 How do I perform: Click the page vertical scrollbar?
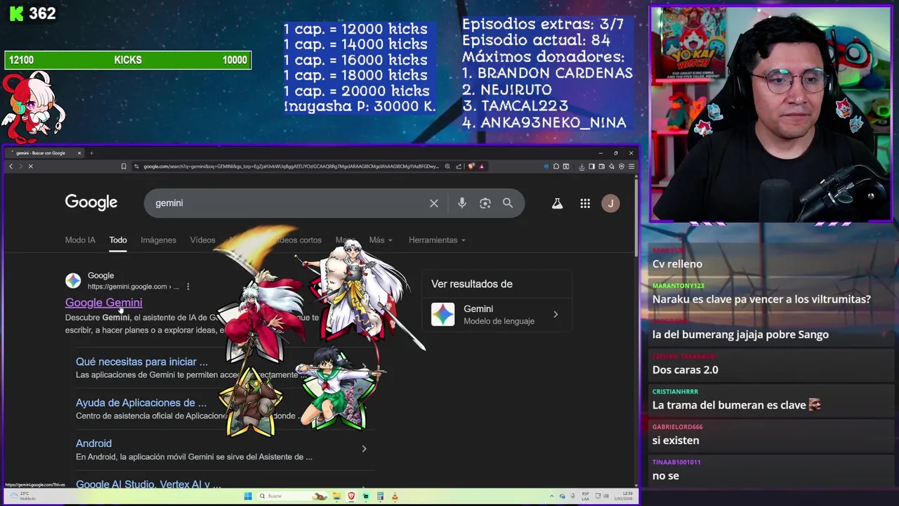636,218
